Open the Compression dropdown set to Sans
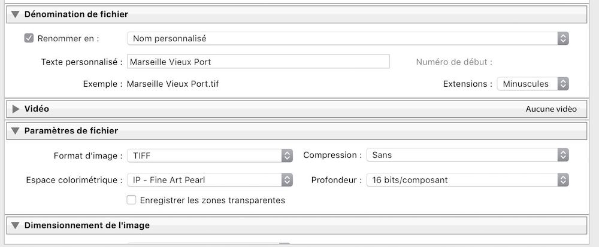The width and height of the screenshot is (599, 247). (x=467, y=155)
